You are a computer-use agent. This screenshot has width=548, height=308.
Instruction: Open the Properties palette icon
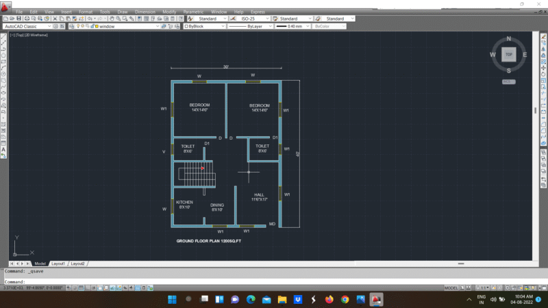pyautogui.click(x=140, y=18)
